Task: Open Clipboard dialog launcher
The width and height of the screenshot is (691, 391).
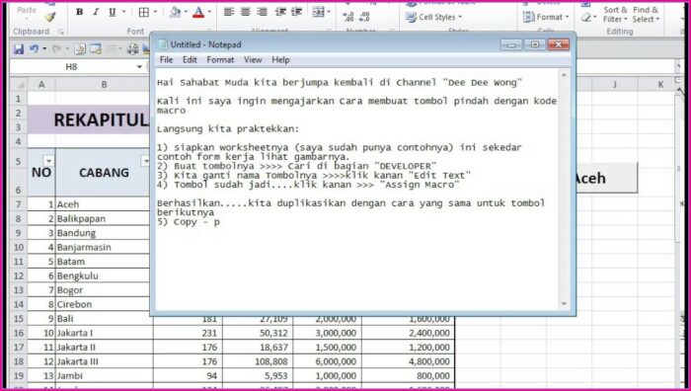Action: (x=61, y=32)
